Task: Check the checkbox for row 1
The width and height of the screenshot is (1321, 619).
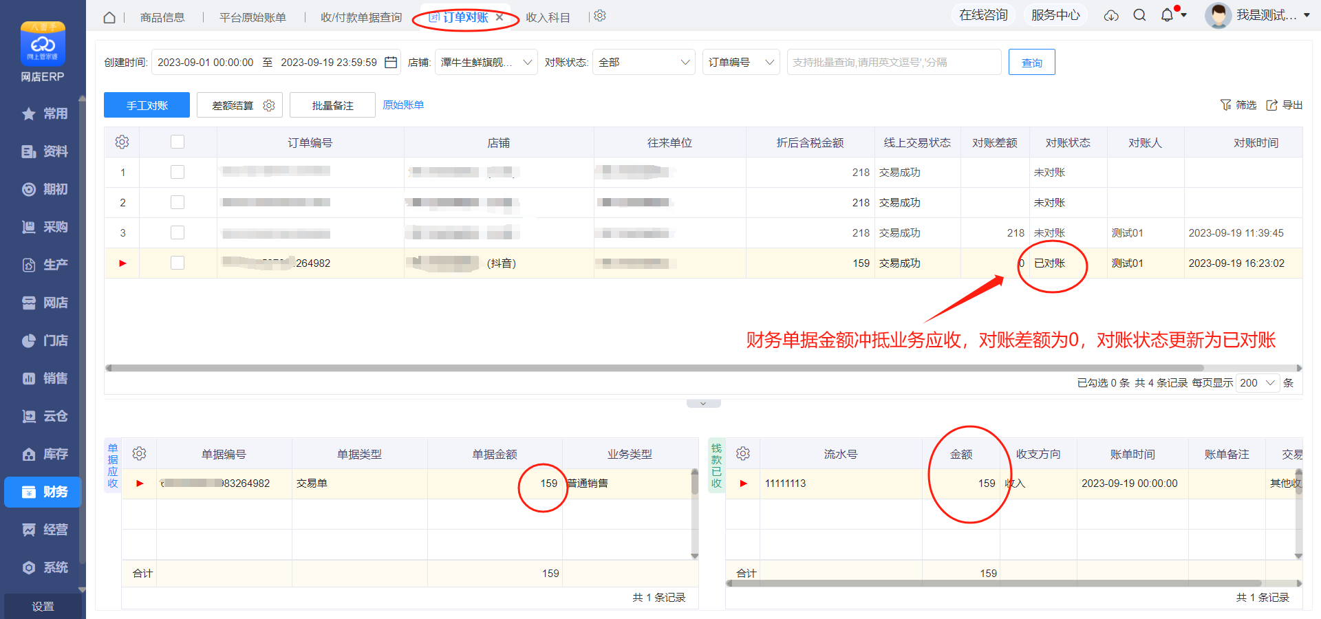Action: [x=178, y=172]
